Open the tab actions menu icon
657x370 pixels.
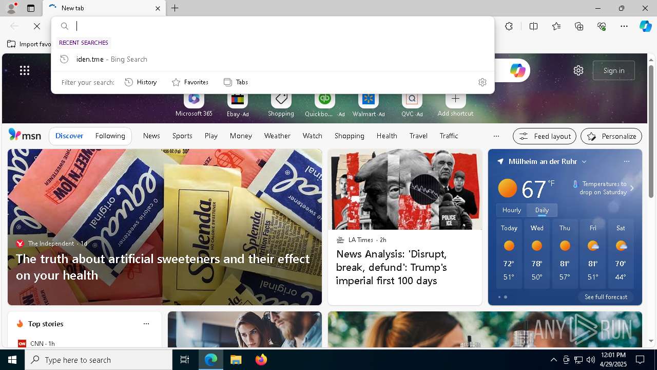(31, 8)
